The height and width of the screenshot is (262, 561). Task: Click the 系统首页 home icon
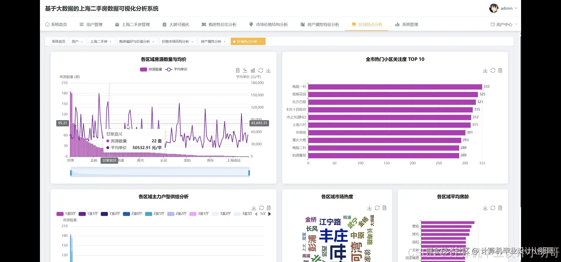(x=47, y=24)
